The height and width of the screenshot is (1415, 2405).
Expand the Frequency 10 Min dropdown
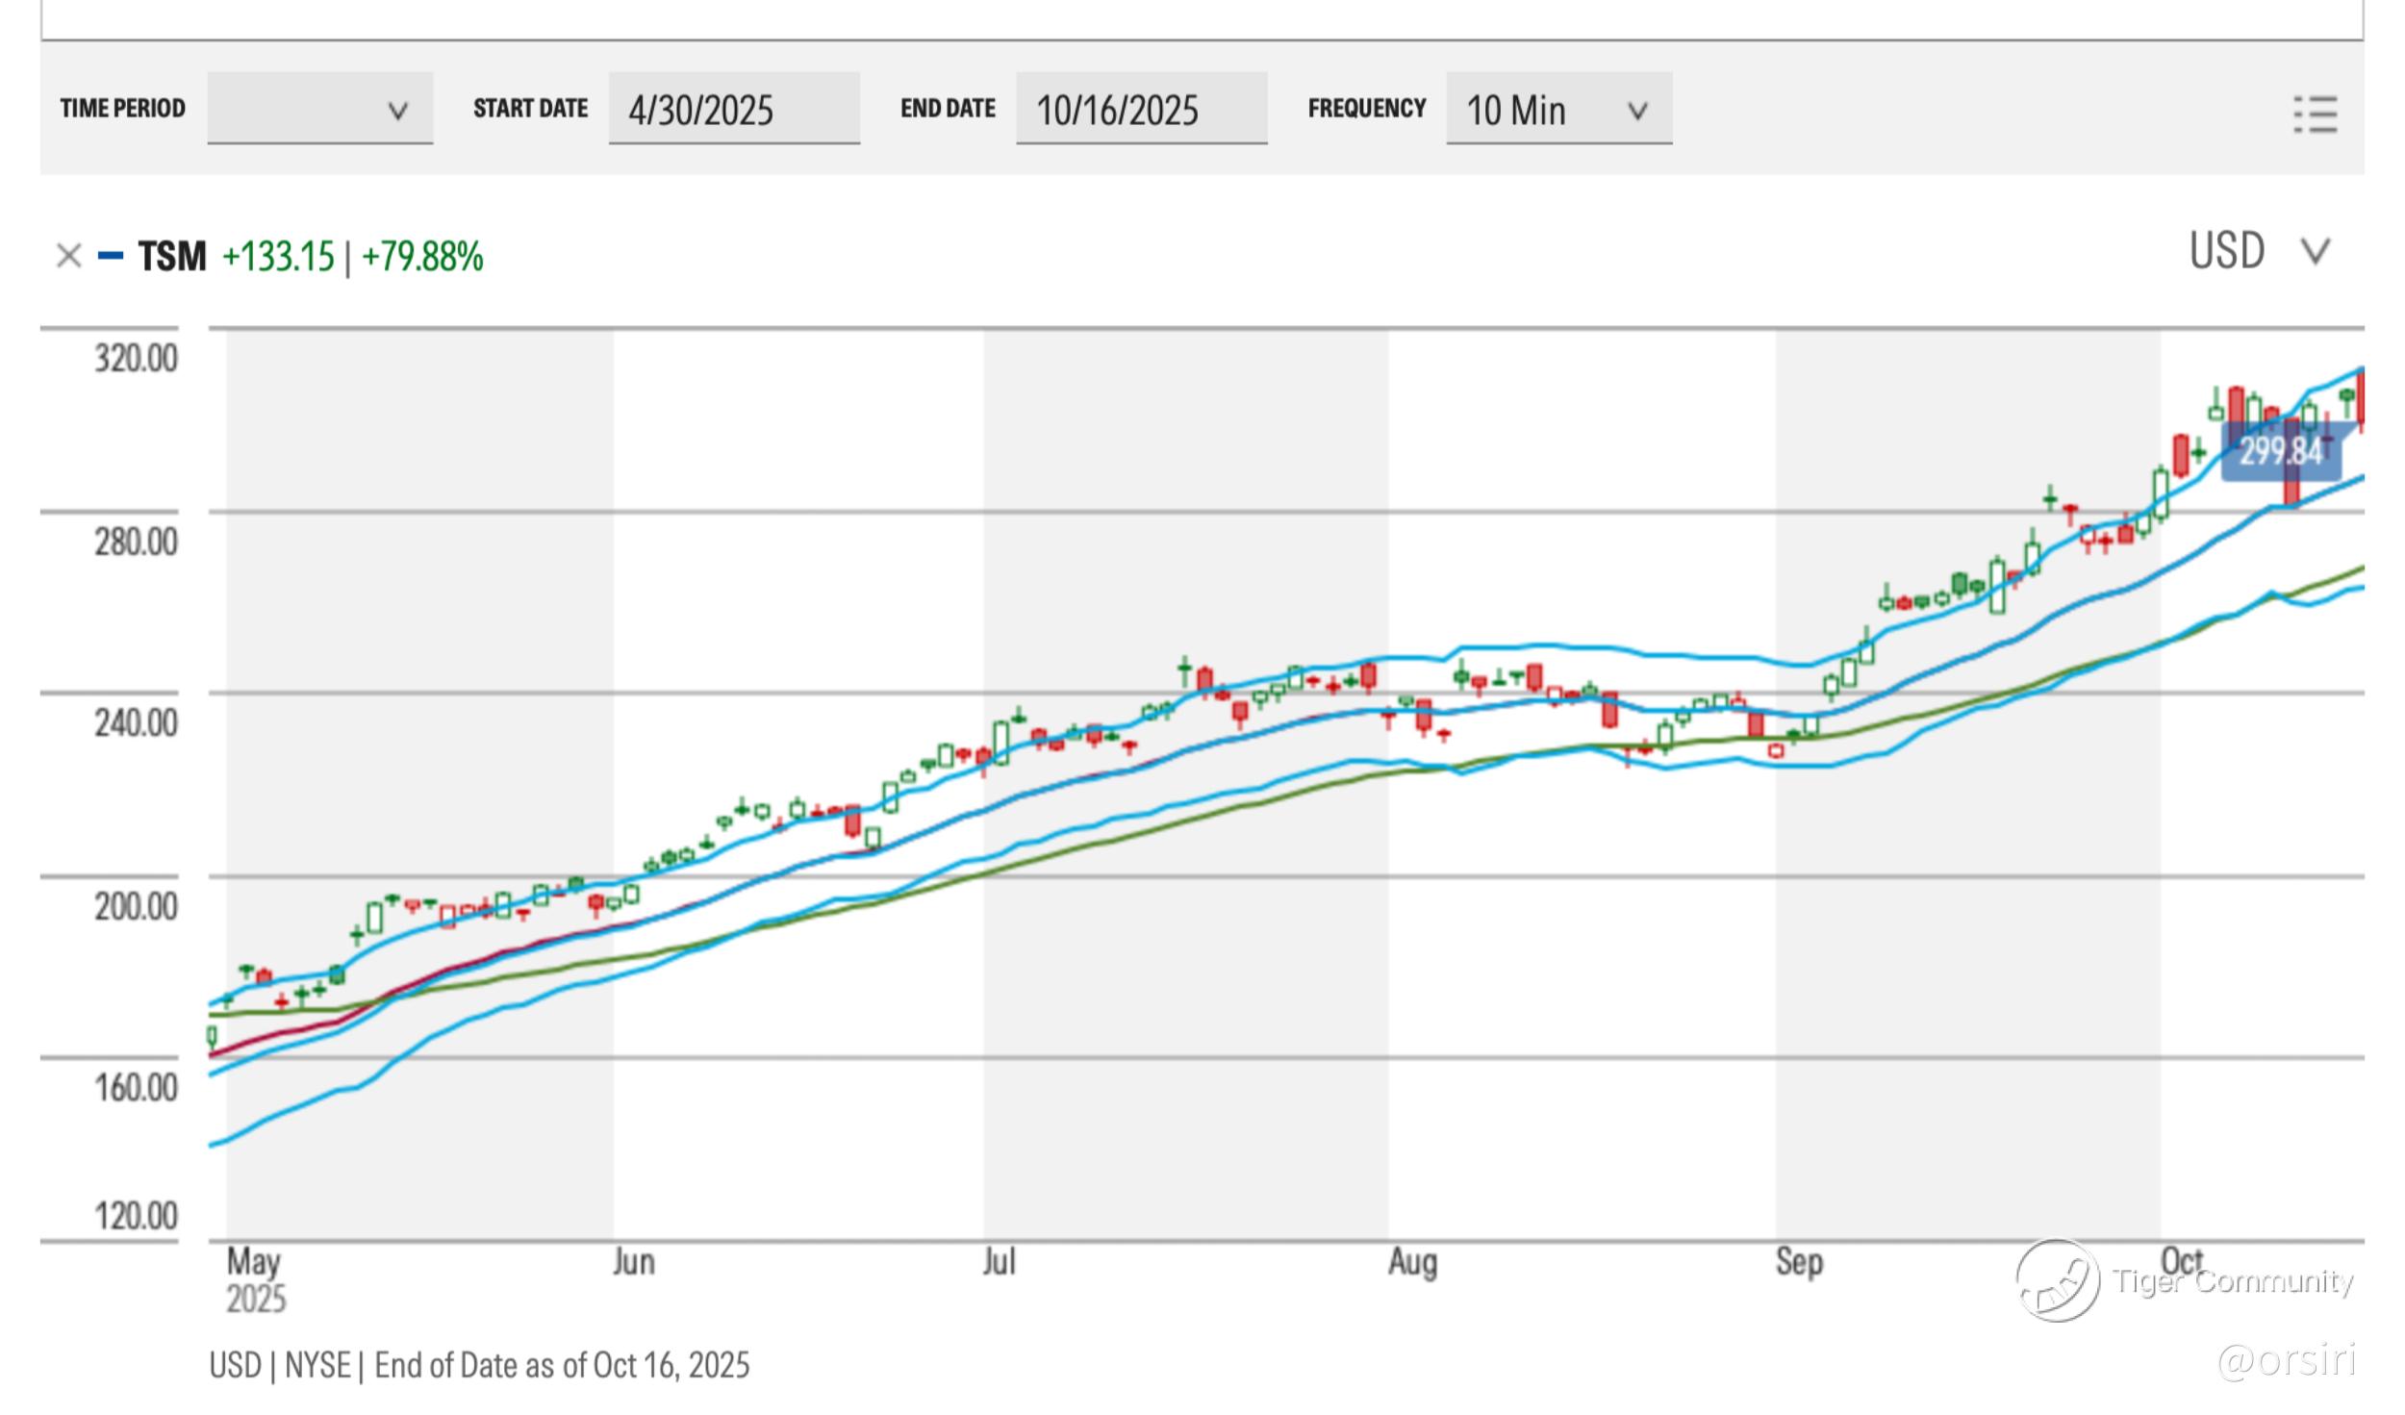tap(1557, 110)
